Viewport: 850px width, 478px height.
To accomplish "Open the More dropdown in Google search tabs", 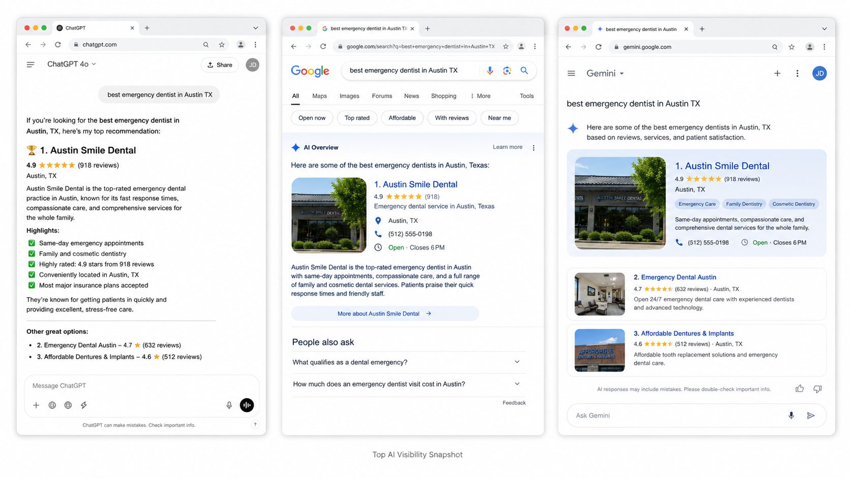I will tap(480, 96).
